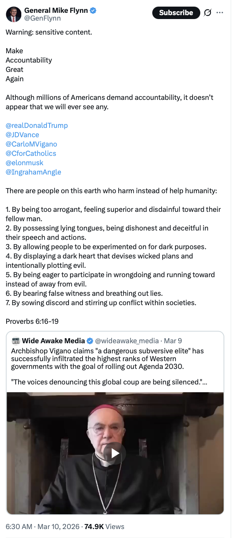Click the Wide Awake Media avatar icon
The width and height of the screenshot is (234, 538).
coord(16,341)
